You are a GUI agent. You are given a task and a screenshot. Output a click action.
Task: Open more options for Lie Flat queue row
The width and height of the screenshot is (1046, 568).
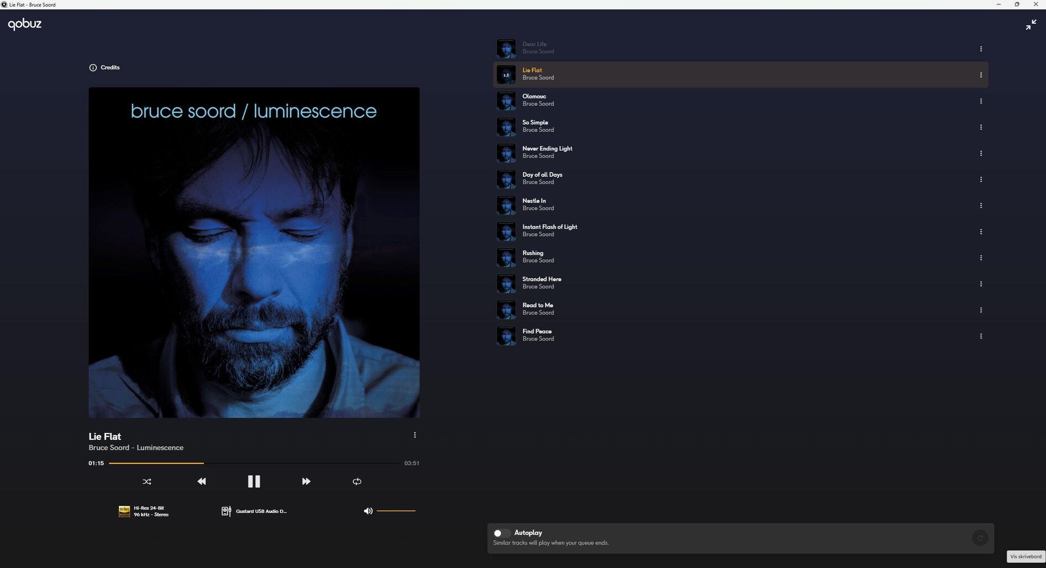pos(981,75)
